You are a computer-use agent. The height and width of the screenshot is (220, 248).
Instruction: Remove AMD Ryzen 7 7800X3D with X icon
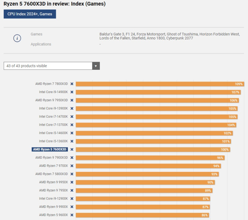pos(72,84)
